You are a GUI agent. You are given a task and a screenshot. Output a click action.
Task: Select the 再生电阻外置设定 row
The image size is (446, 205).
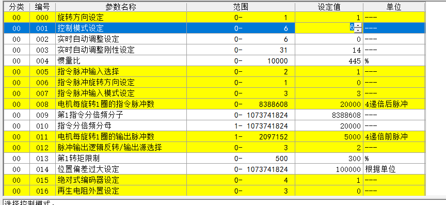point(214,191)
